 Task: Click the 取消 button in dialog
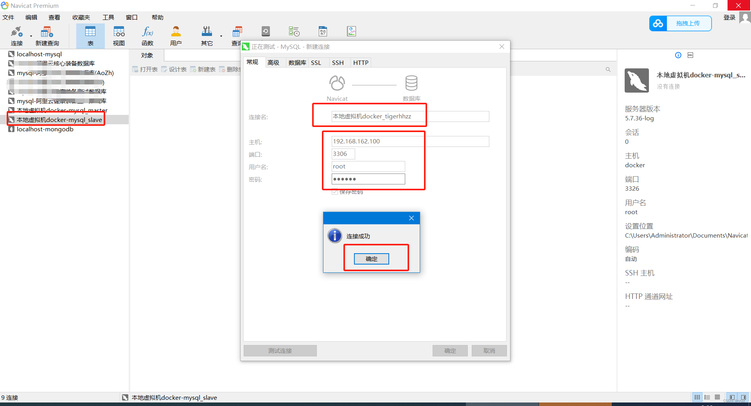pyautogui.click(x=489, y=351)
